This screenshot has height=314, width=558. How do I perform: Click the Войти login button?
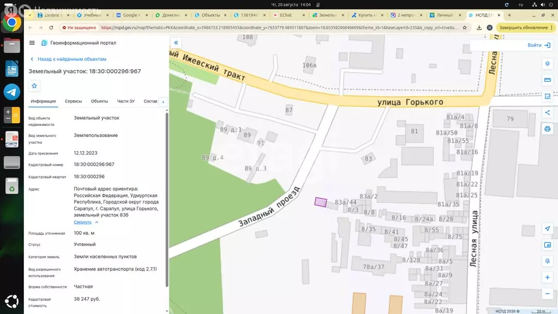[539, 45]
